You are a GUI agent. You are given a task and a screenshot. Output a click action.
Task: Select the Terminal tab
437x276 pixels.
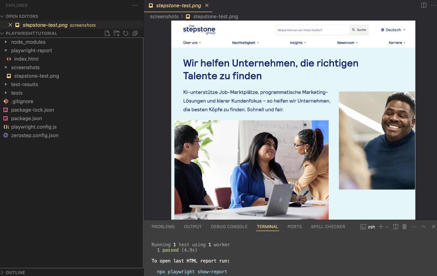(267, 227)
